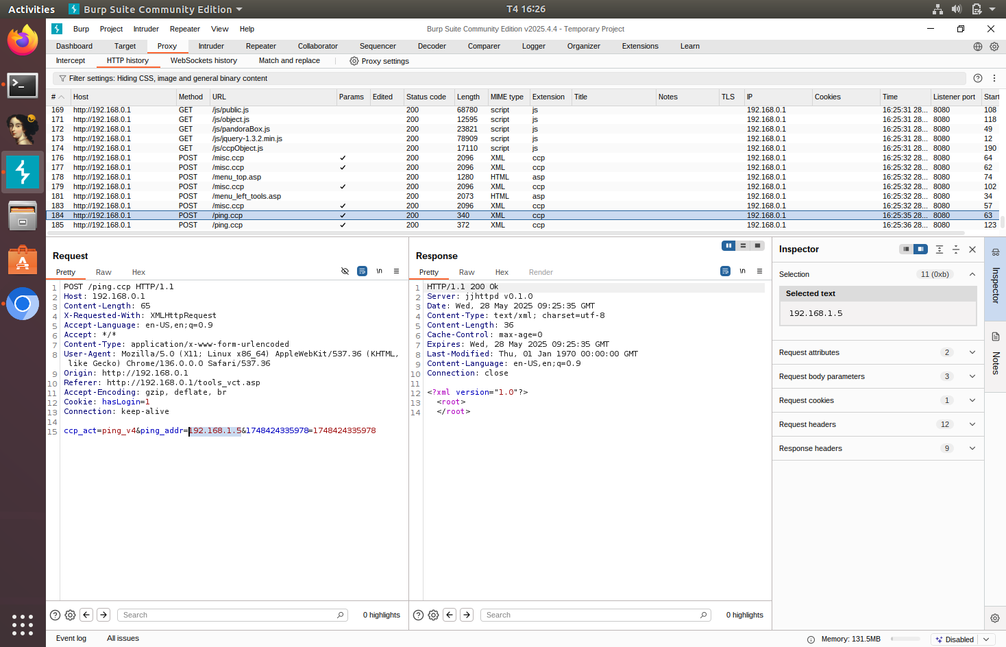Switch Request view to the Raw tab
1006x647 pixels.
pyautogui.click(x=103, y=272)
